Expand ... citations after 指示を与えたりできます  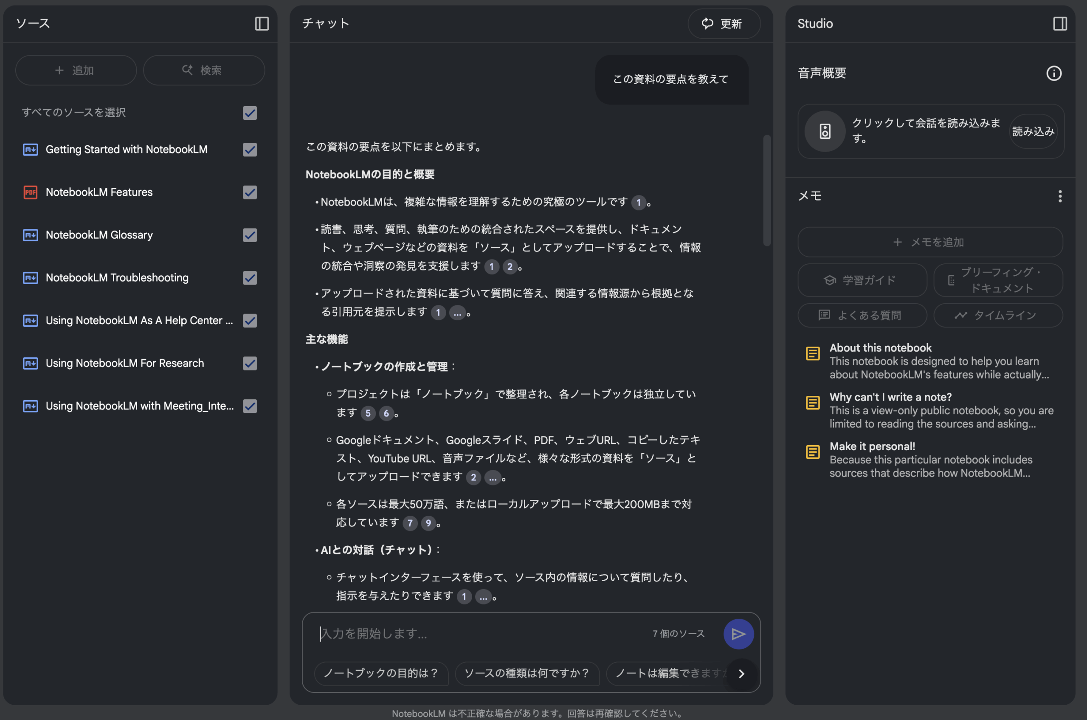483,597
